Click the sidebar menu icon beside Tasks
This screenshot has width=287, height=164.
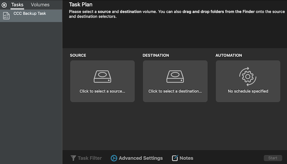pos(4,5)
